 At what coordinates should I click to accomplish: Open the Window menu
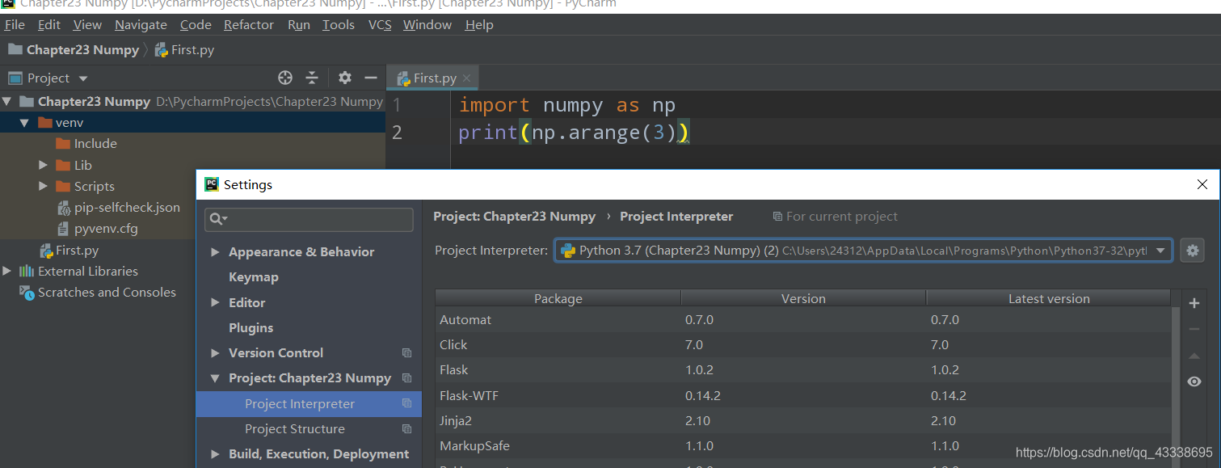(x=427, y=25)
